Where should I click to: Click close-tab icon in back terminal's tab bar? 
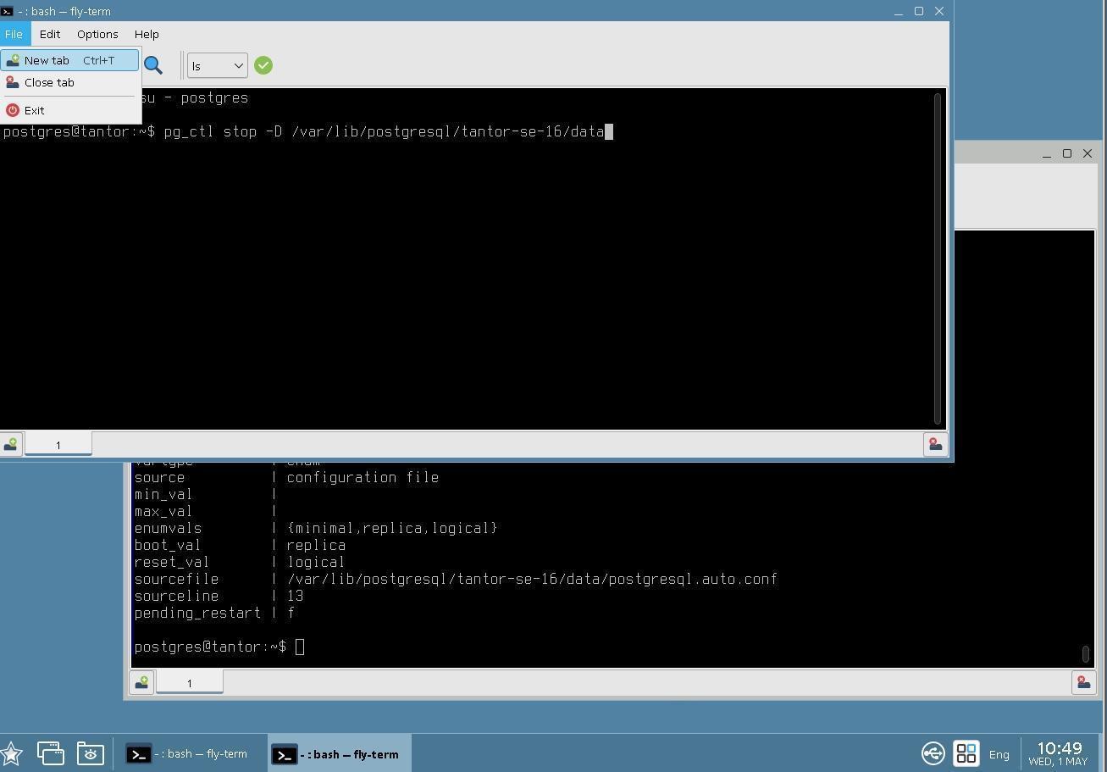point(1083,683)
